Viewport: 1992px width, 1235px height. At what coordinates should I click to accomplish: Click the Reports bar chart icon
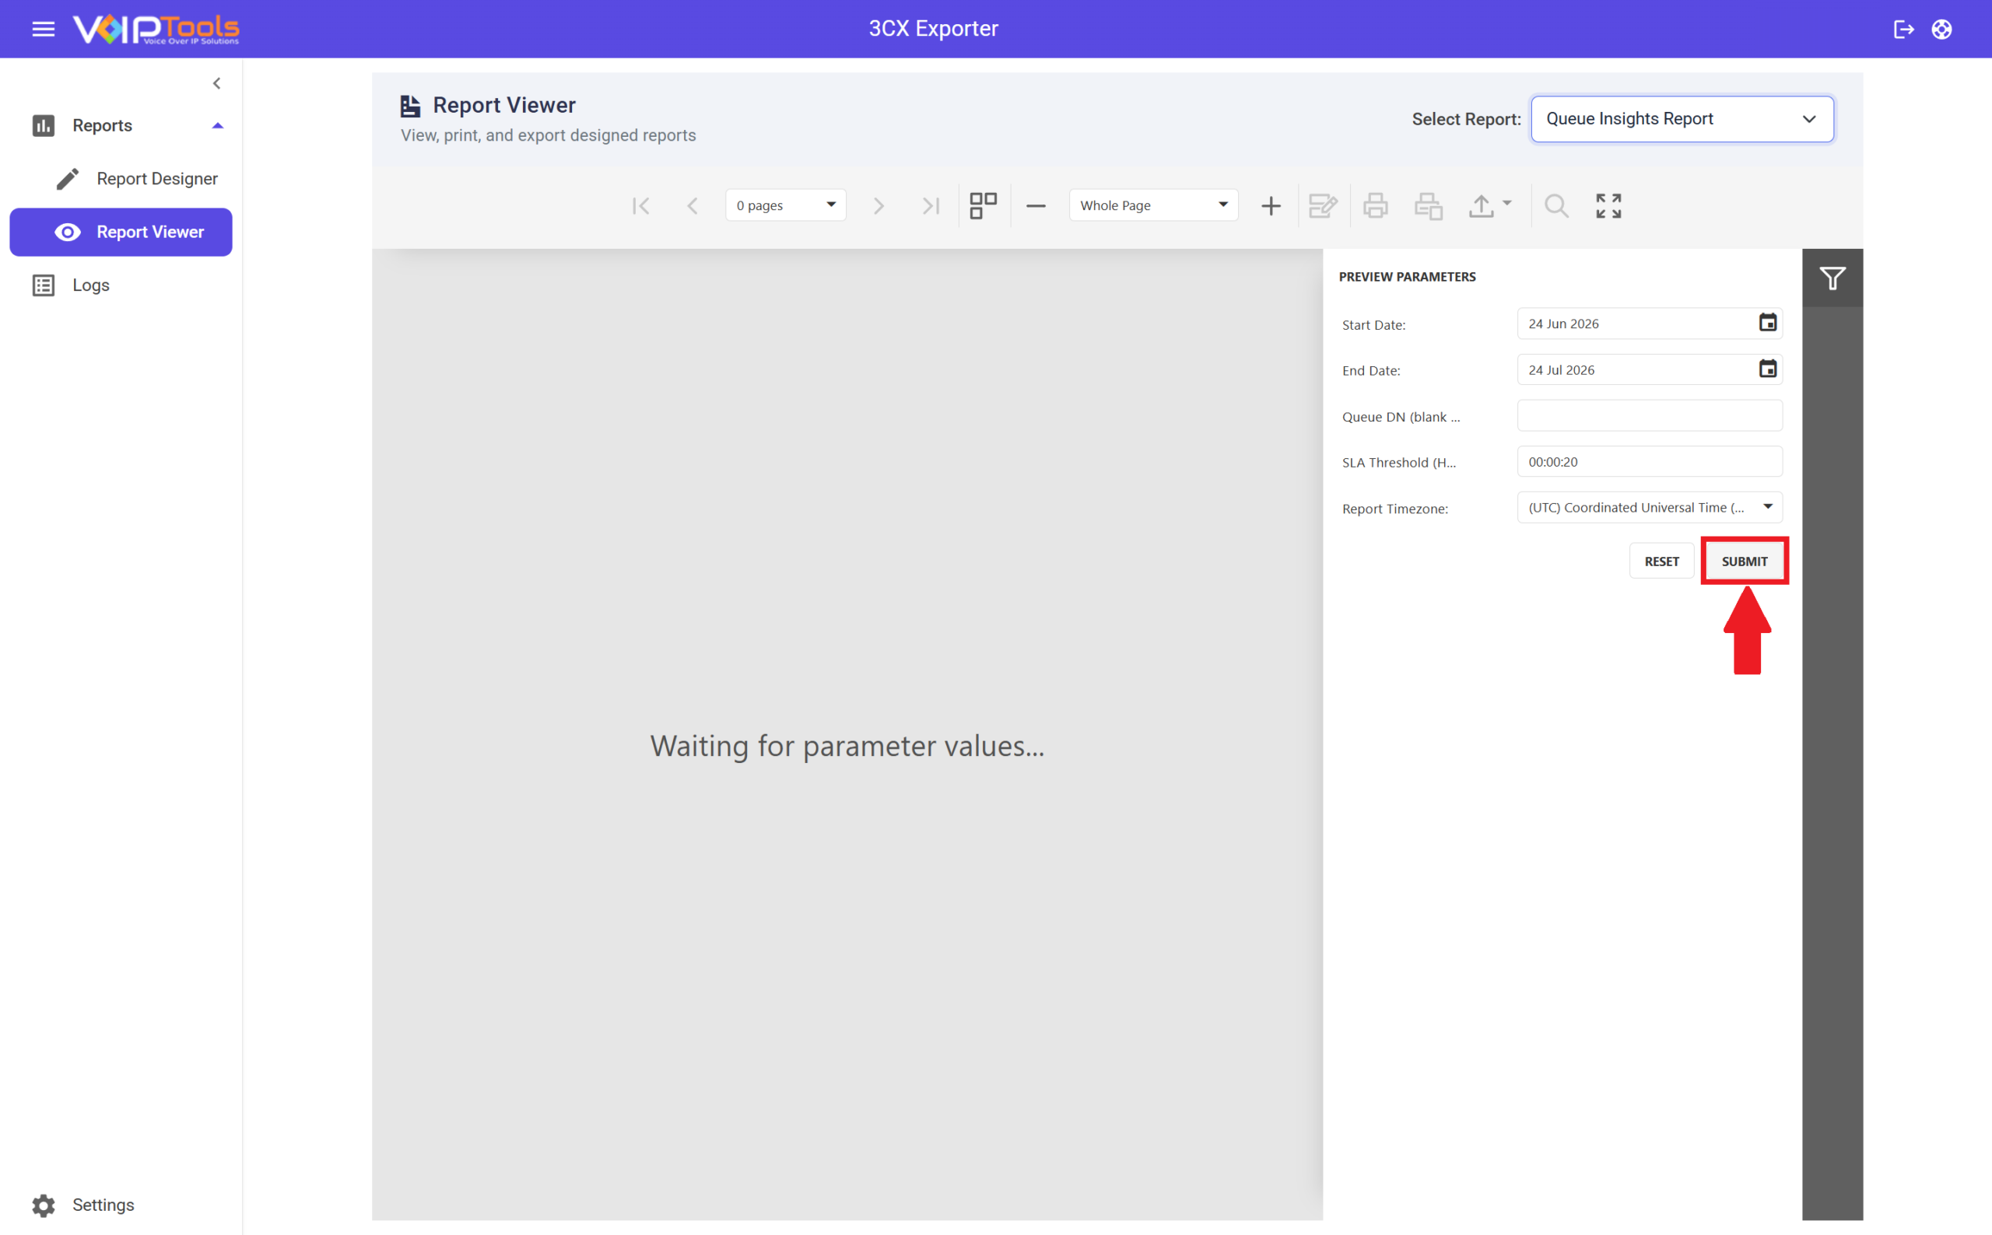[x=44, y=125]
